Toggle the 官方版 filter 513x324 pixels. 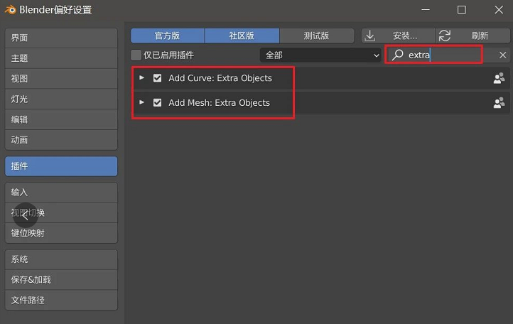168,36
